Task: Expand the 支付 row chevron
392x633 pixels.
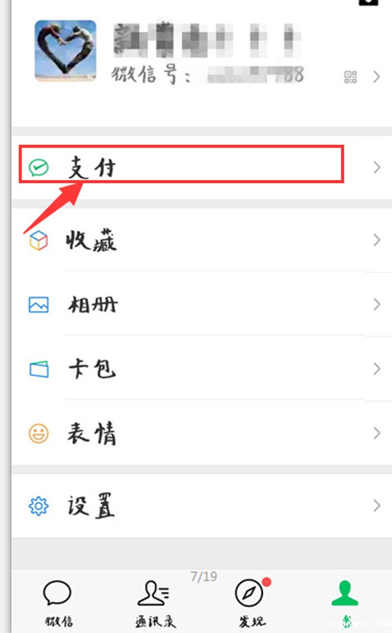Action: point(377,167)
